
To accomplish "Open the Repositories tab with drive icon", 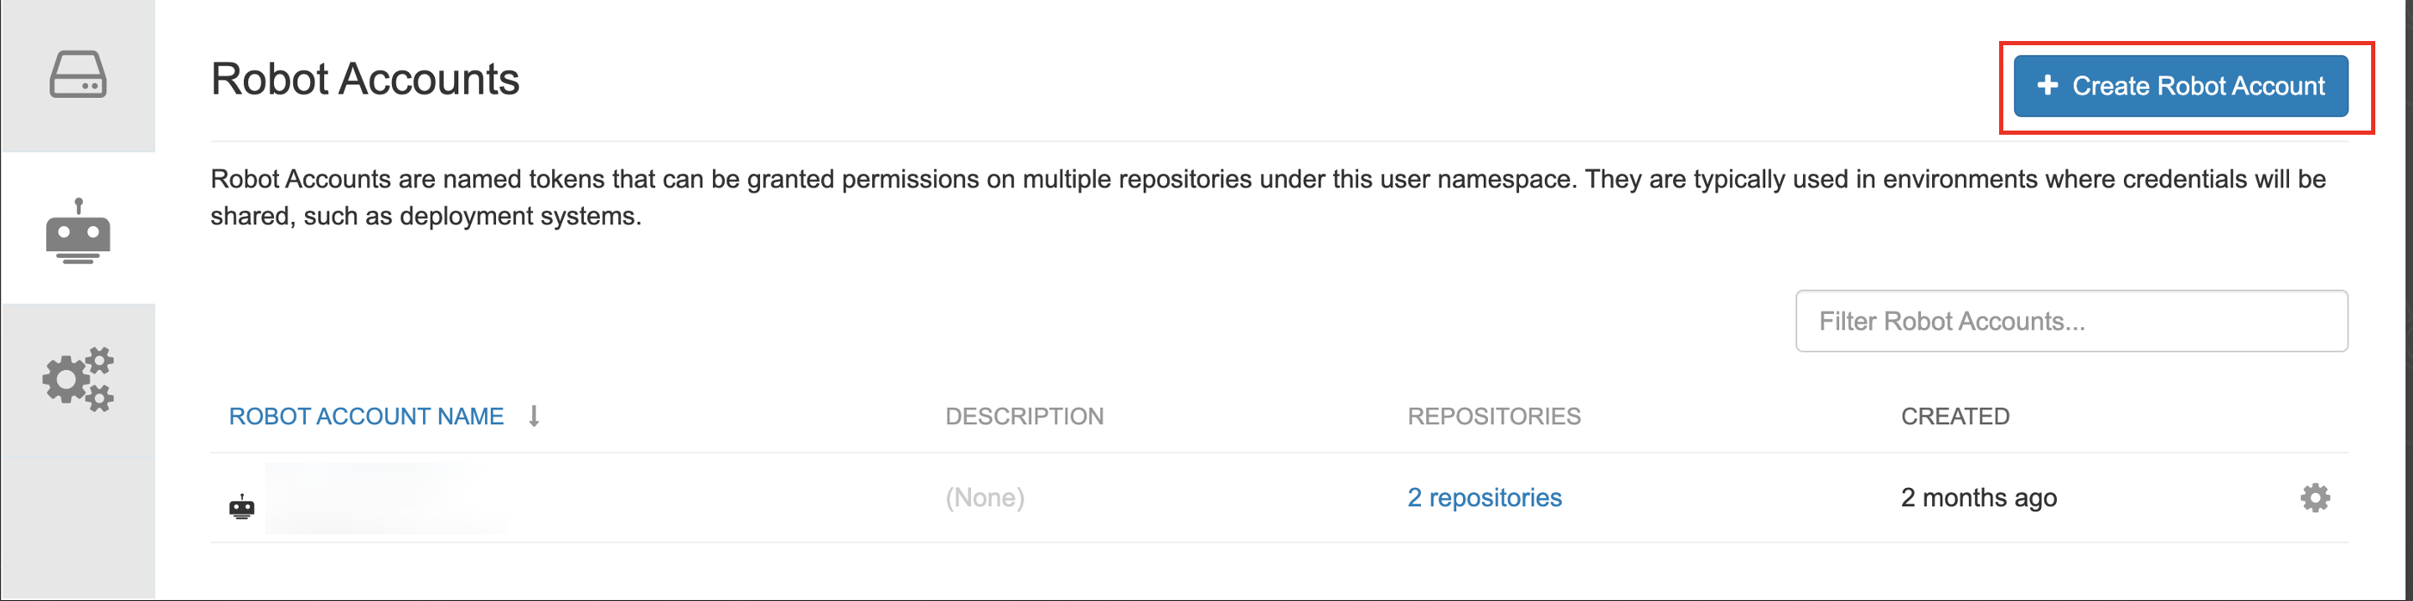I will 78,74.
